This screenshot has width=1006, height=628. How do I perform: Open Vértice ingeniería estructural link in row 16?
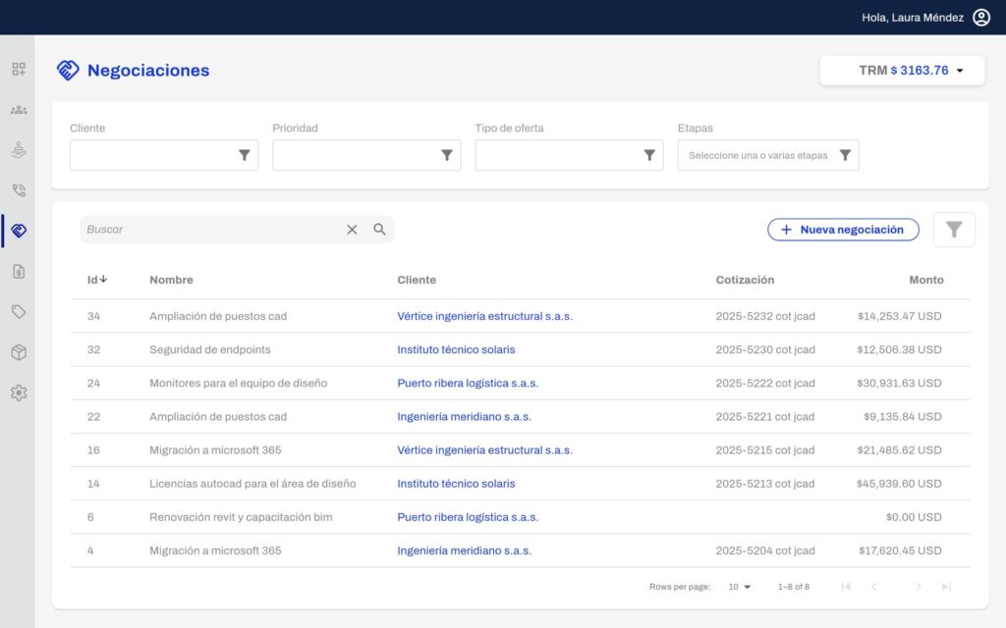click(x=484, y=449)
